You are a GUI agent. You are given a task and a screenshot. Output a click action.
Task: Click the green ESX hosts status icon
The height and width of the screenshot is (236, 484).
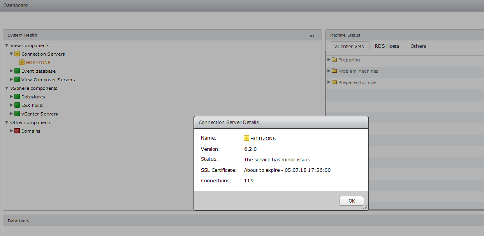pyautogui.click(x=17, y=105)
